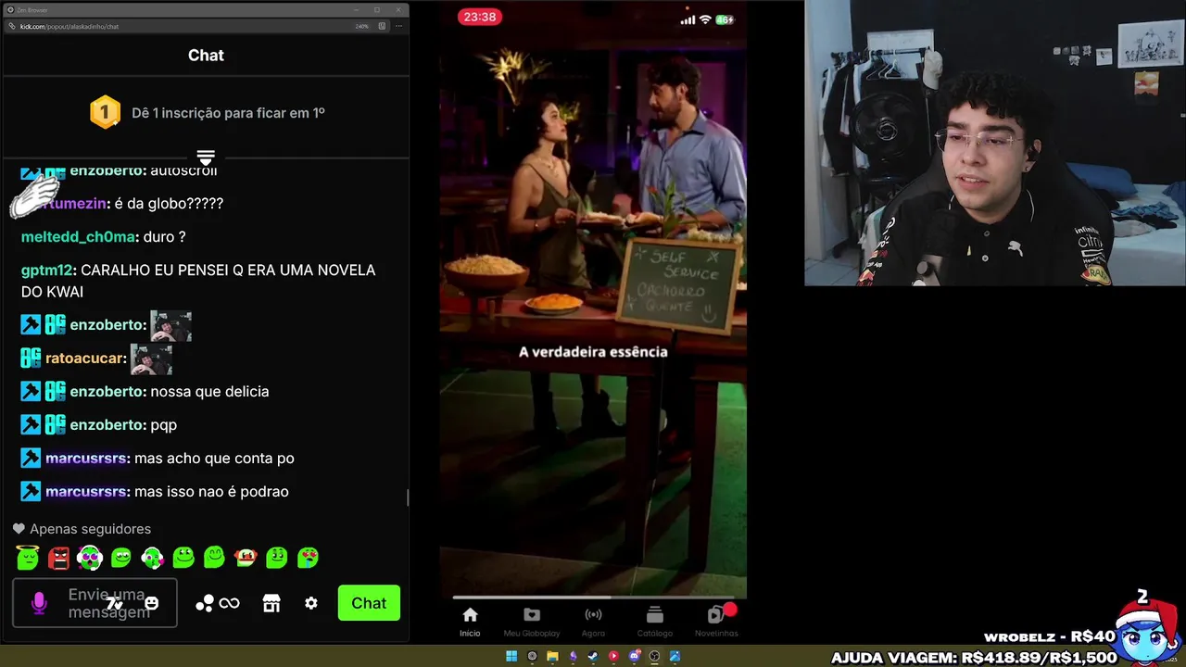Insert the kissing headset green emote
Screen dimensions: 1186x667
click(x=152, y=558)
